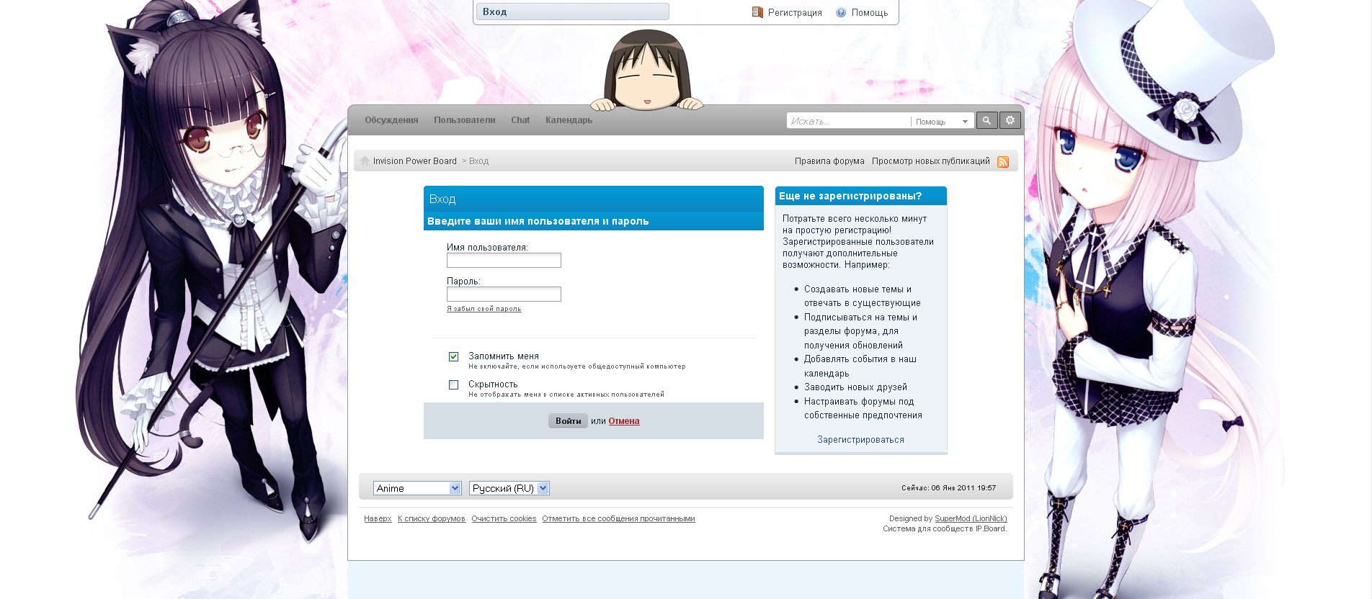Click the "Еще не зарегистрированы?" heading
The height and width of the screenshot is (599, 1372).
tap(850, 196)
